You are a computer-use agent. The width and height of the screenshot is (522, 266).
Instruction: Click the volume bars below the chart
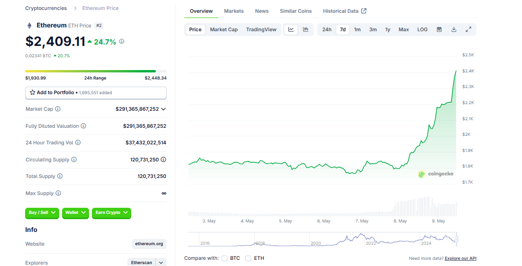[x=322, y=207]
